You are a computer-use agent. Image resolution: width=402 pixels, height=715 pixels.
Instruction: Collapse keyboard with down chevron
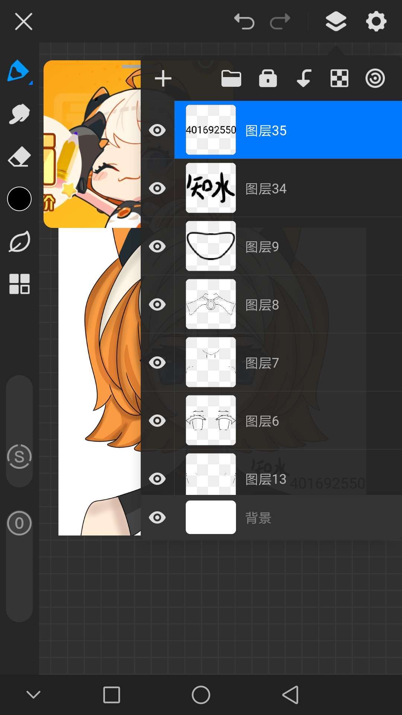click(33, 695)
